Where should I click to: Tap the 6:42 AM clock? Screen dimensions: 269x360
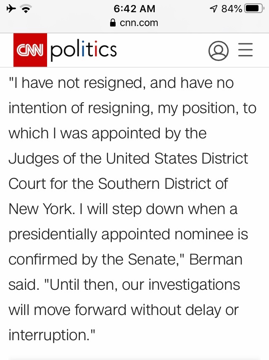click(134, 8)
